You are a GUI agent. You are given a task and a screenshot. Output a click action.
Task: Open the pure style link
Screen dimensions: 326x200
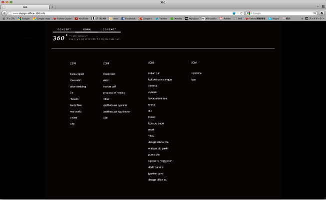pyautogui.click(x=154, y=154)
